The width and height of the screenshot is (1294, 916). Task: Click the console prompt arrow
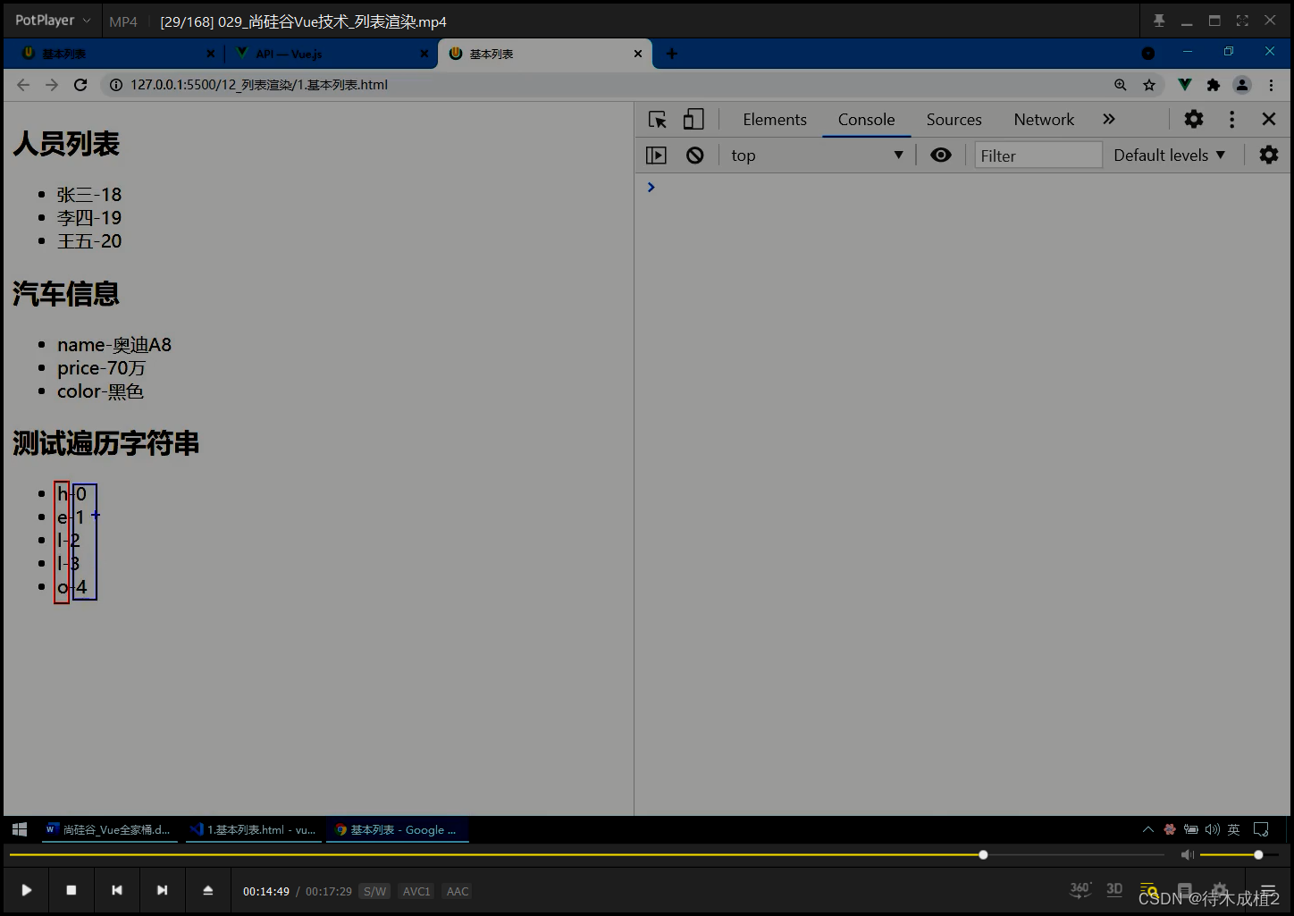pyautogui.click(x=651, y=187)
